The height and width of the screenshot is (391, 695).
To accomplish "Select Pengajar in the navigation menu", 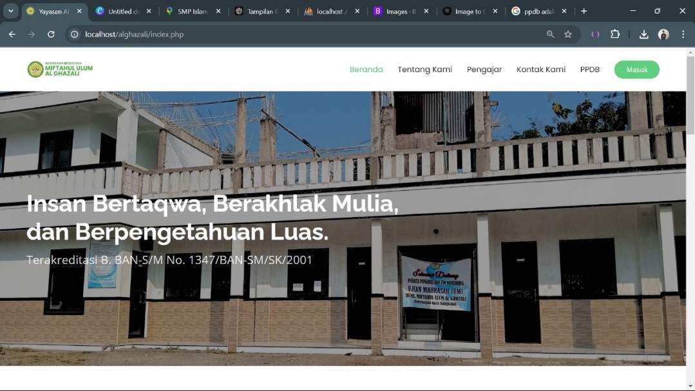I will (x=484, y=69).
